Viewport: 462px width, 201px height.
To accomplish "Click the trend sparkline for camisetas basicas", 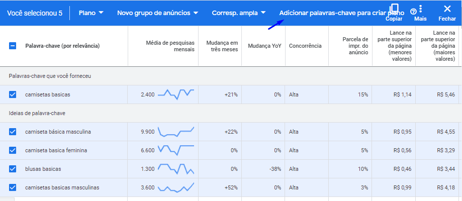I will [175, 94].
